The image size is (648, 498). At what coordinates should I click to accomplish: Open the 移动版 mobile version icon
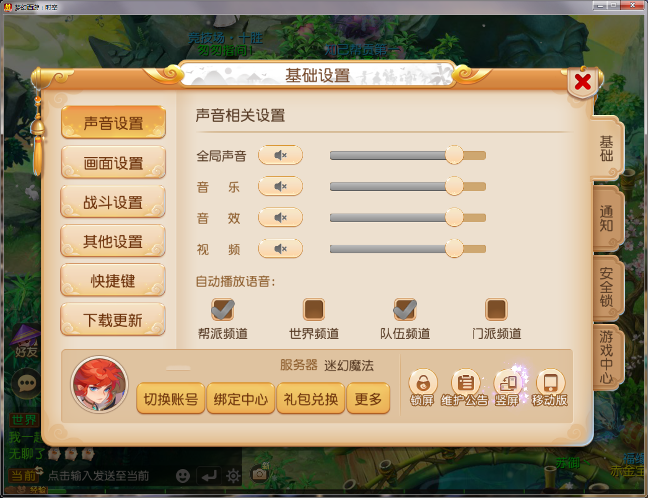tap(550, 384)
